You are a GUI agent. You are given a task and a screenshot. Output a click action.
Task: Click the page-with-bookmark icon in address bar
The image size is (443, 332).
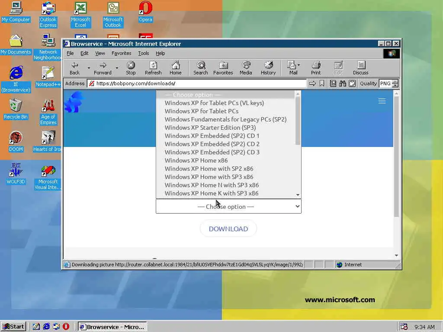(x=333, y=83)
